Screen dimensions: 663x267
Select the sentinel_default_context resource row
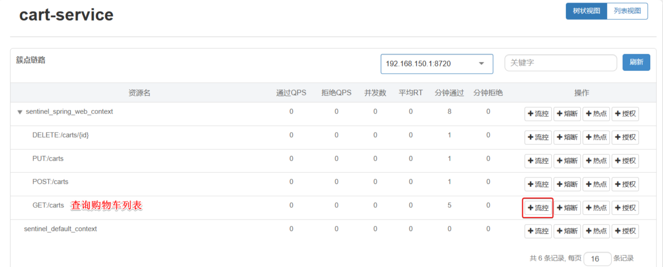[x=60, y=229]
